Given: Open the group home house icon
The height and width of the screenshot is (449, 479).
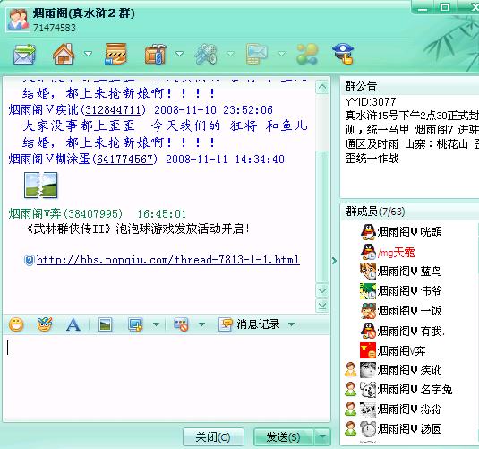Looking at the screenshot, I should coord(64,54).
